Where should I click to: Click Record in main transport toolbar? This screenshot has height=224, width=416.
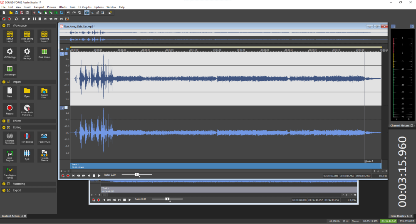(10, 19)
